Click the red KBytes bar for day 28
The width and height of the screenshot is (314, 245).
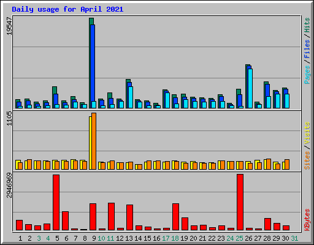coord(268,224)
